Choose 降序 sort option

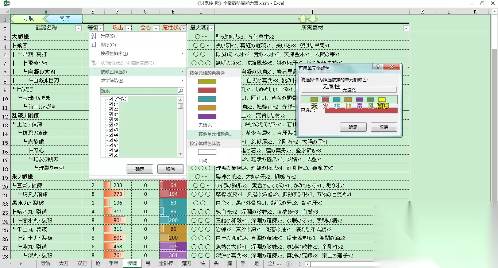pyautogui.click(x=138, y=45)
